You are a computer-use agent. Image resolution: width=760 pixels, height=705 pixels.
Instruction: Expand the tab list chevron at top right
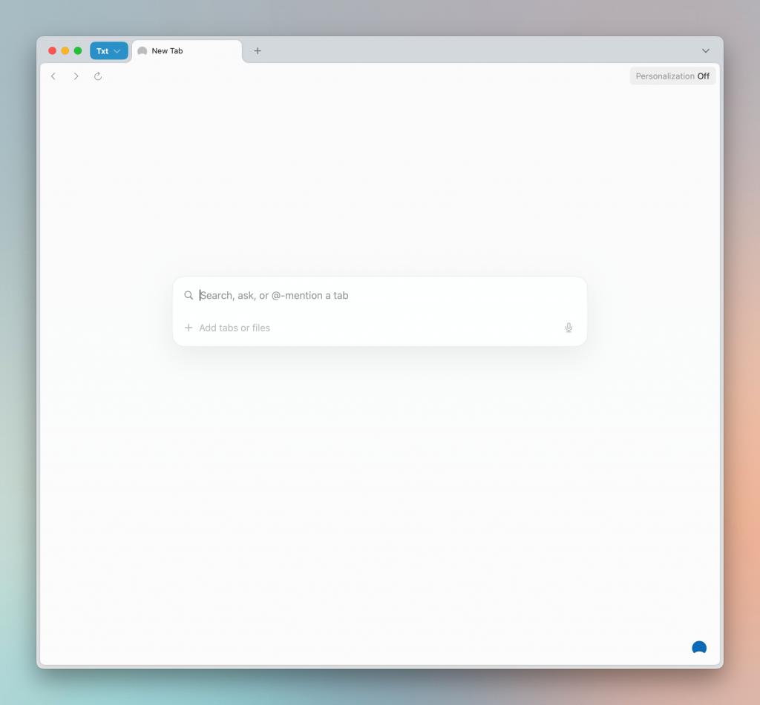tap(706, 51)
